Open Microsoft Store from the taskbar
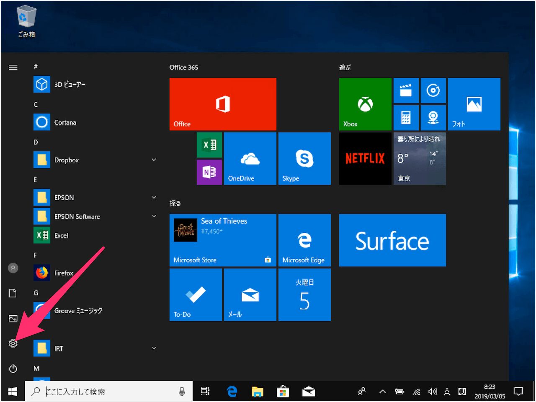 [x=283, y=392]
